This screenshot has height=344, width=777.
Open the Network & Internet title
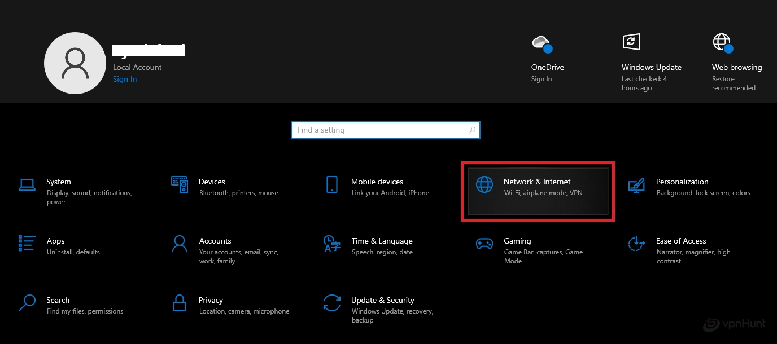tap(537, 182)
